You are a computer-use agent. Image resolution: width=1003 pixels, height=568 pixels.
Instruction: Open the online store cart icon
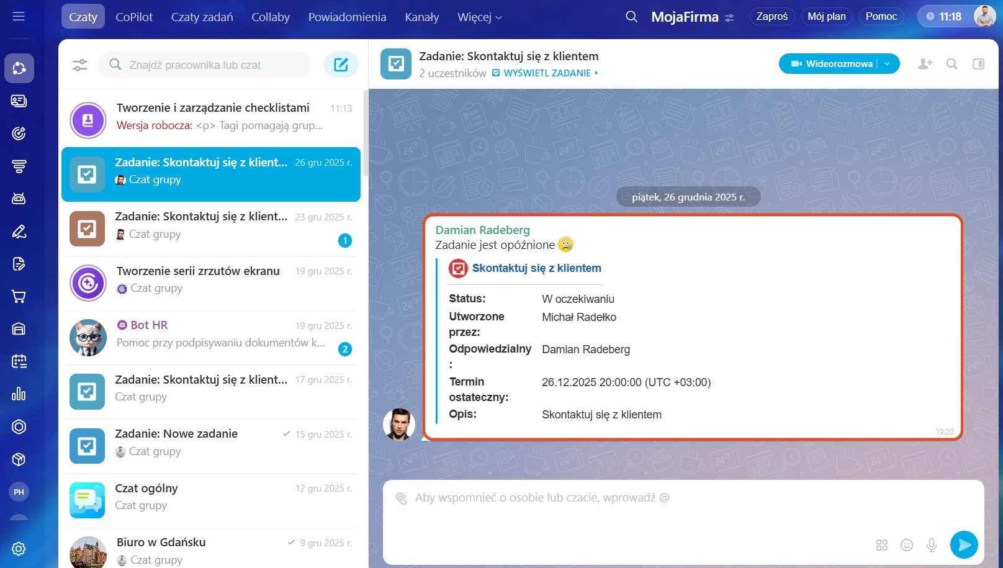19,296
